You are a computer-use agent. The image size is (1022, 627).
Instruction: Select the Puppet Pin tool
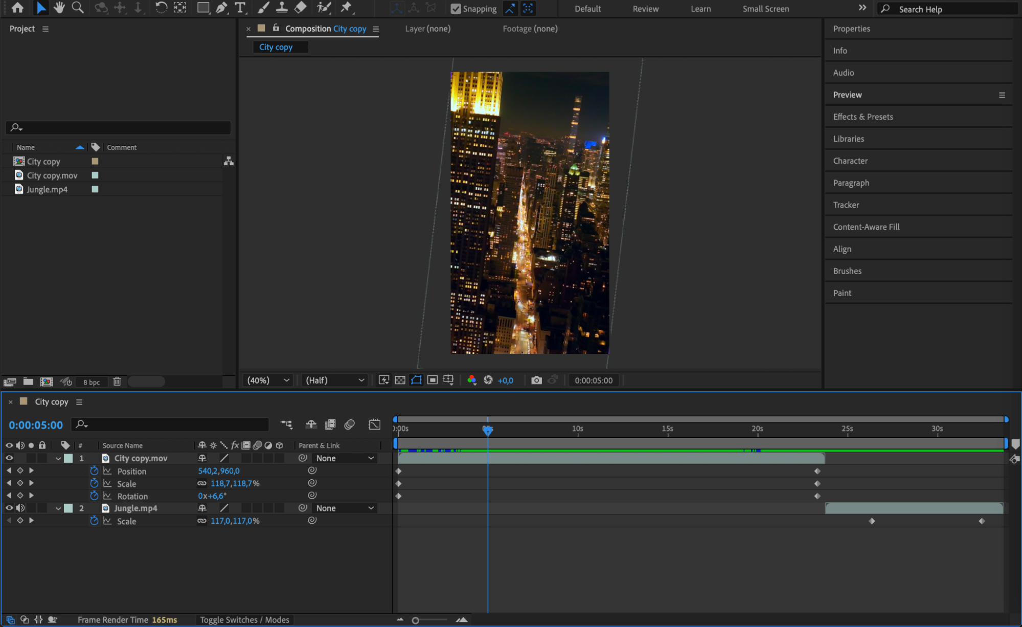[x=347, y=8]
